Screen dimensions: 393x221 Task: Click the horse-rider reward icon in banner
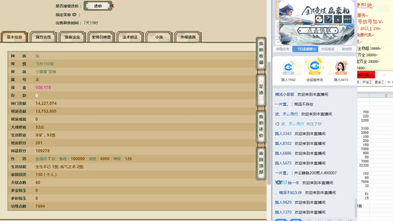click(329, 19)
